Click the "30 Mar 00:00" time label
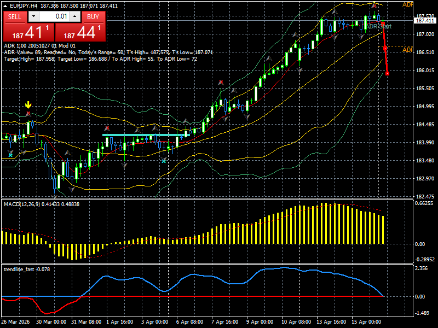 [51, 321]
